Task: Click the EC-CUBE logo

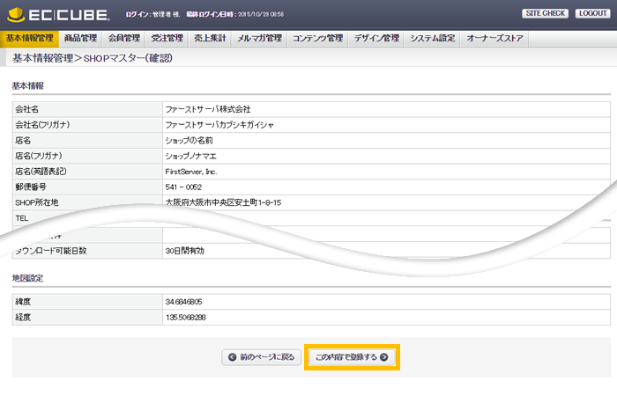Action: pos(58,14)
